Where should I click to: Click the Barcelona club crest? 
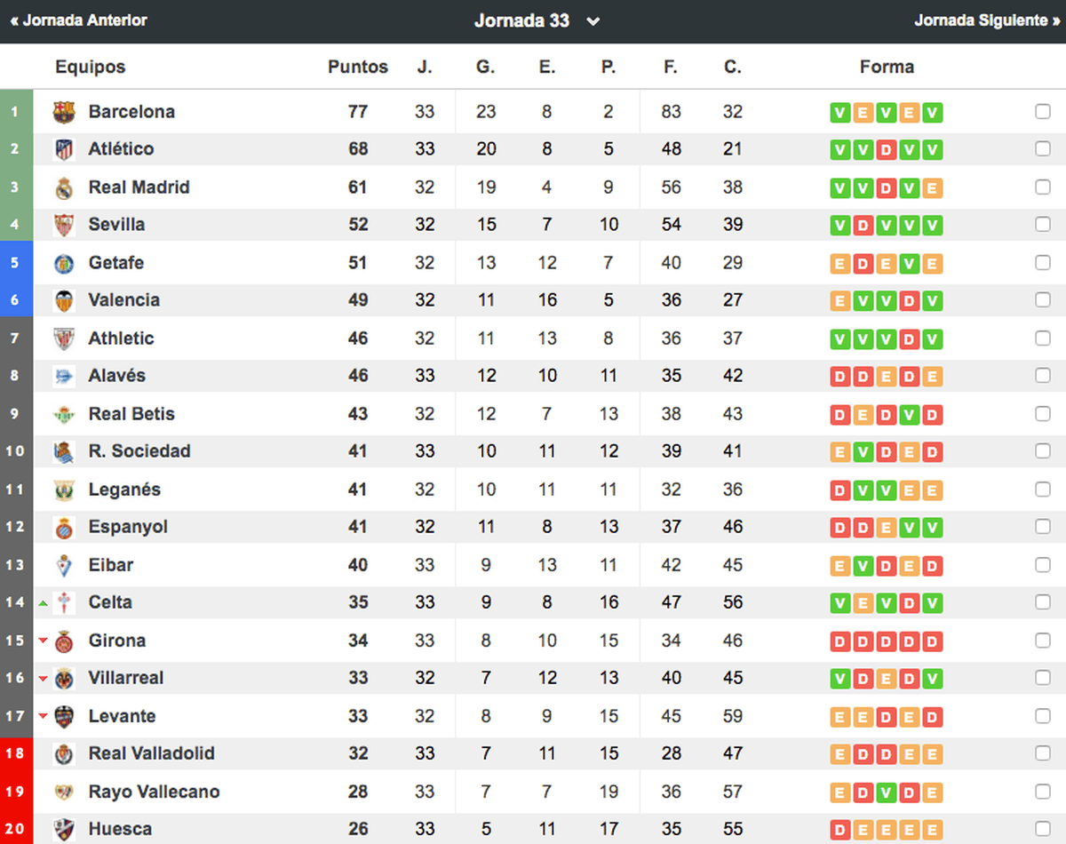pos(64,112)
